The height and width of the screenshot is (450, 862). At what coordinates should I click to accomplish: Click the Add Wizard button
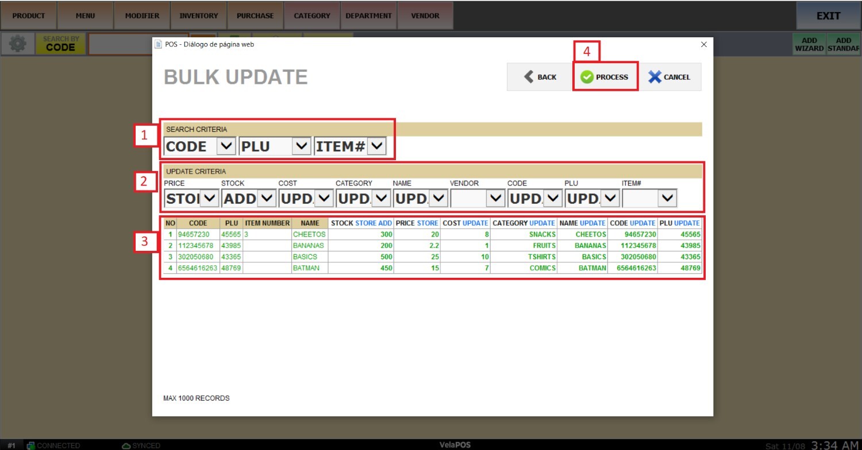click(x=809, y=45)
